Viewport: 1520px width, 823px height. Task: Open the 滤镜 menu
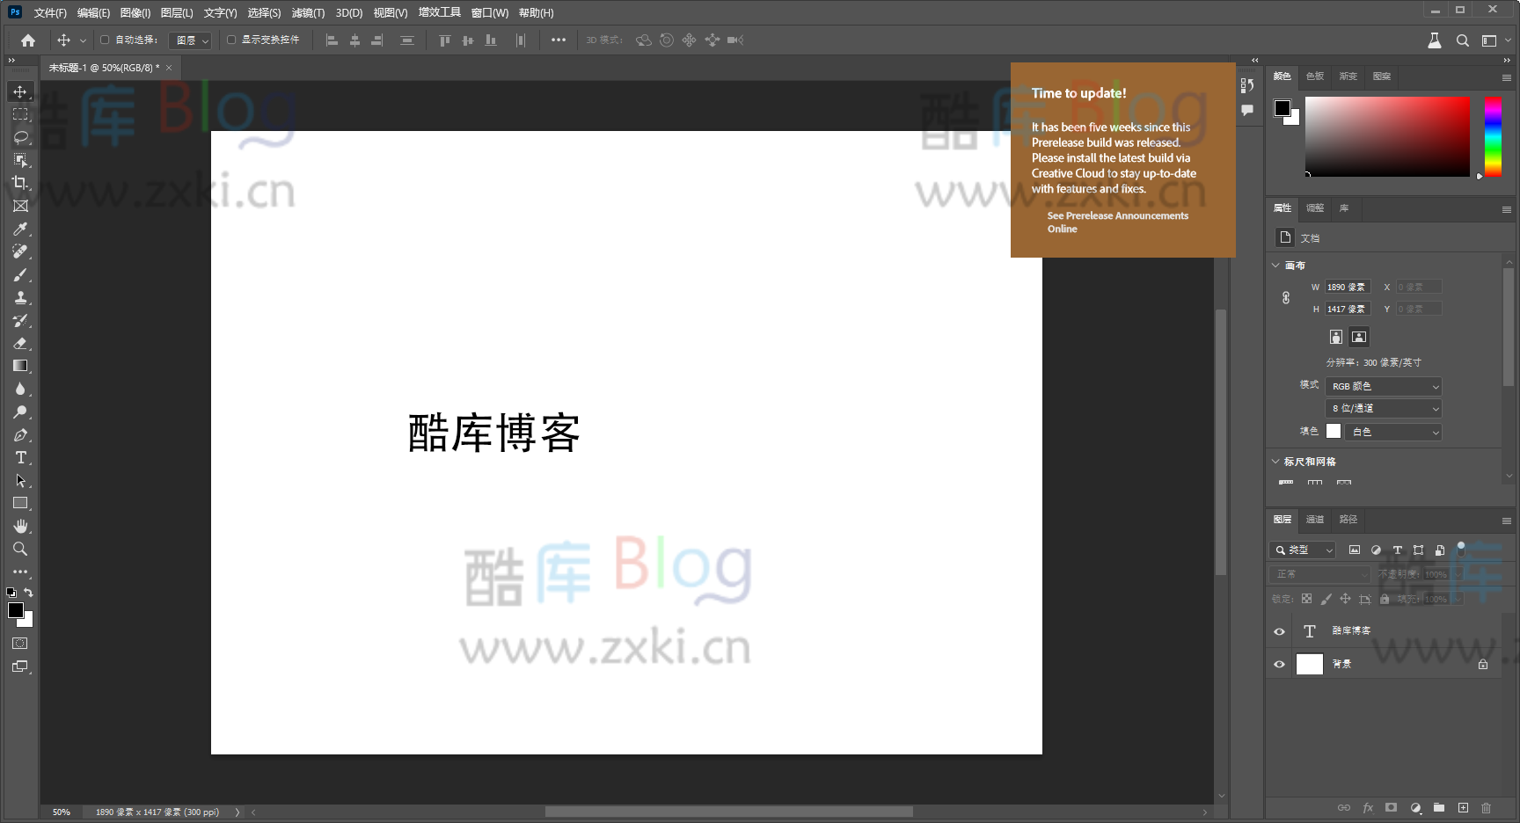pos(307,12)
